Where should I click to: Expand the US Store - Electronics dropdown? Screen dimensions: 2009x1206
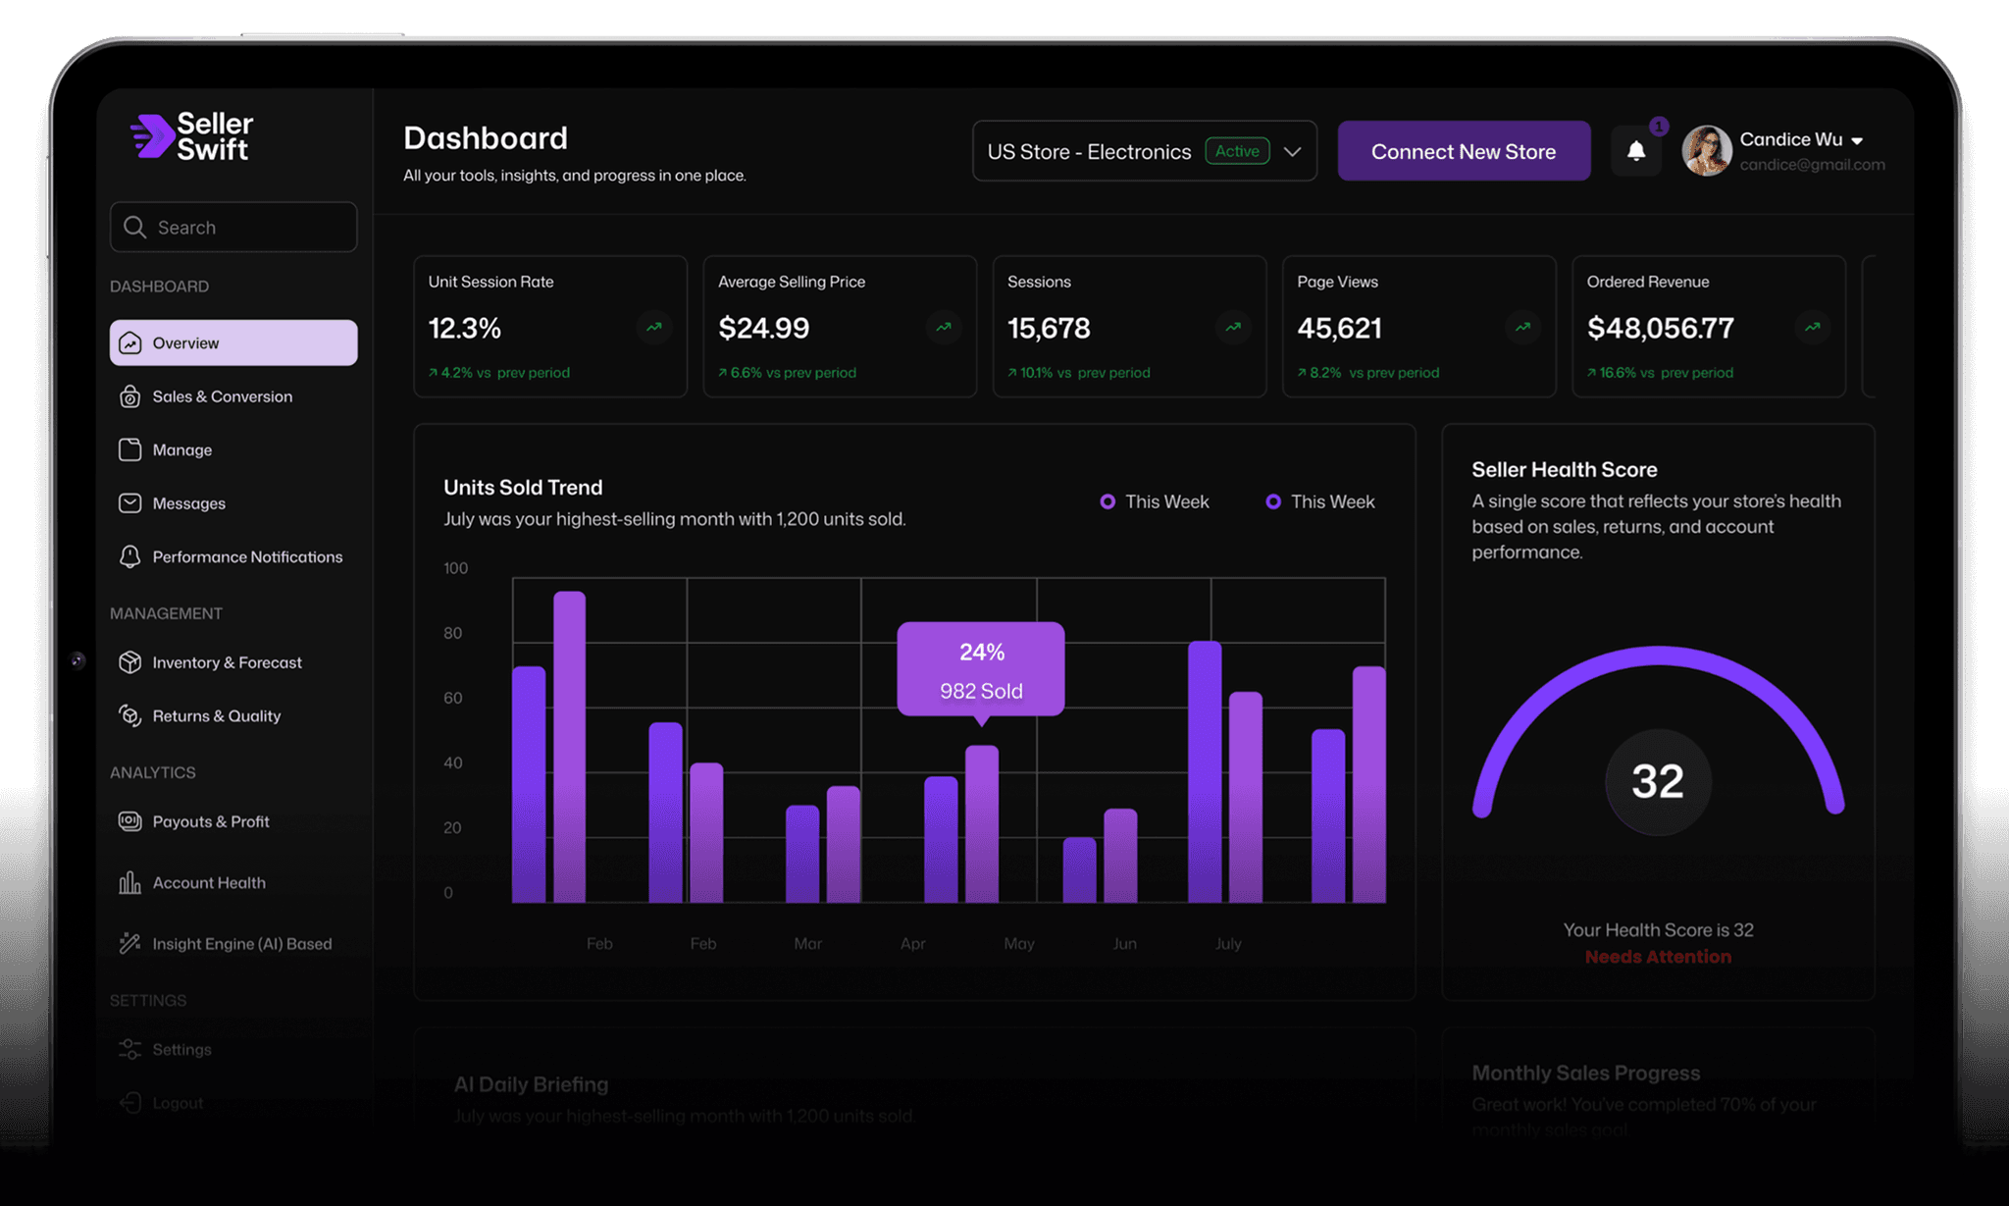[x=1293, y=151]
